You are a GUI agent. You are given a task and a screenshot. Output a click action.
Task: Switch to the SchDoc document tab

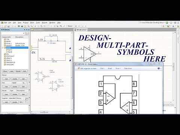38,30
